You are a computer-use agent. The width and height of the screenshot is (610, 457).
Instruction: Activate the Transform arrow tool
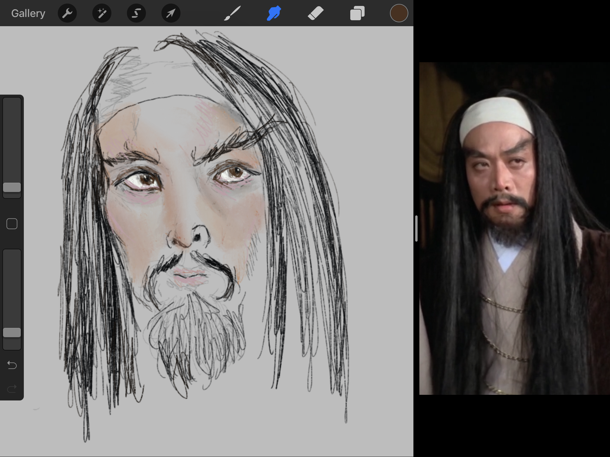point(171,13)
